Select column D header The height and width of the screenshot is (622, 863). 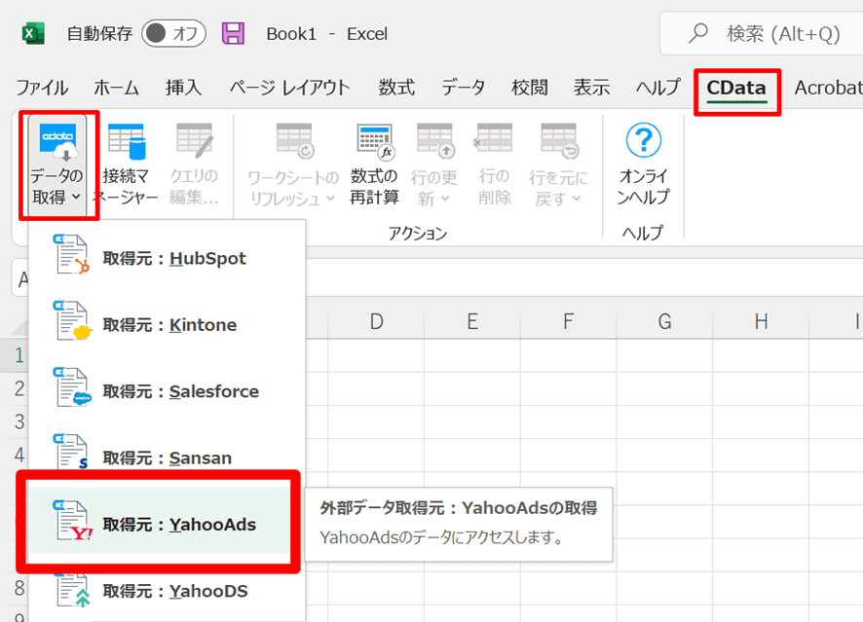click(376, 322)
